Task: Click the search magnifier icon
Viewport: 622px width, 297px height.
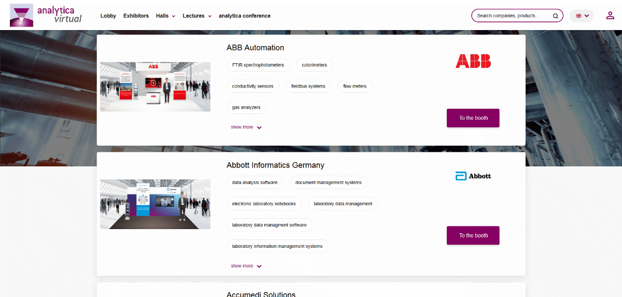Action: (x=555, y=16)
